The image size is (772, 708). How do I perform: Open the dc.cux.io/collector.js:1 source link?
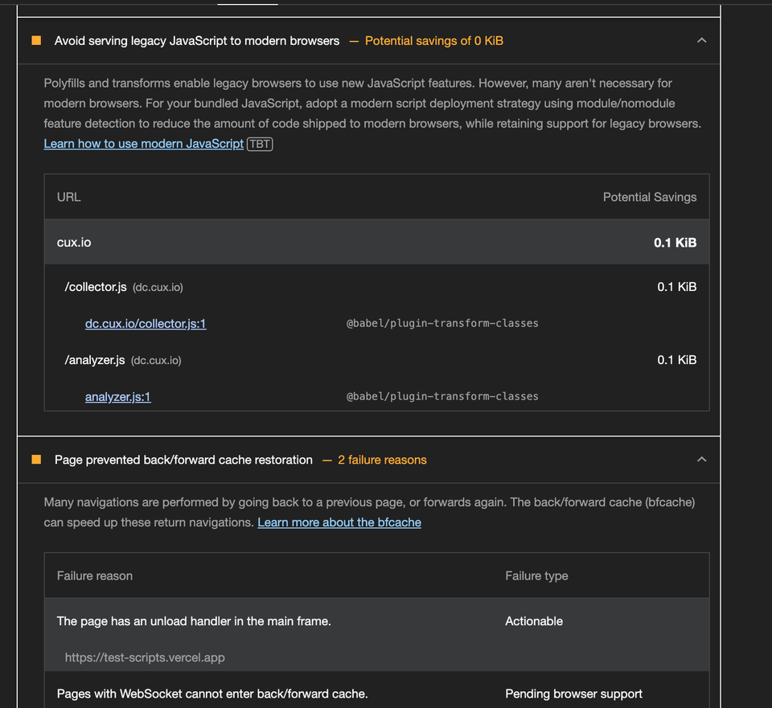[x=146, y=323]
